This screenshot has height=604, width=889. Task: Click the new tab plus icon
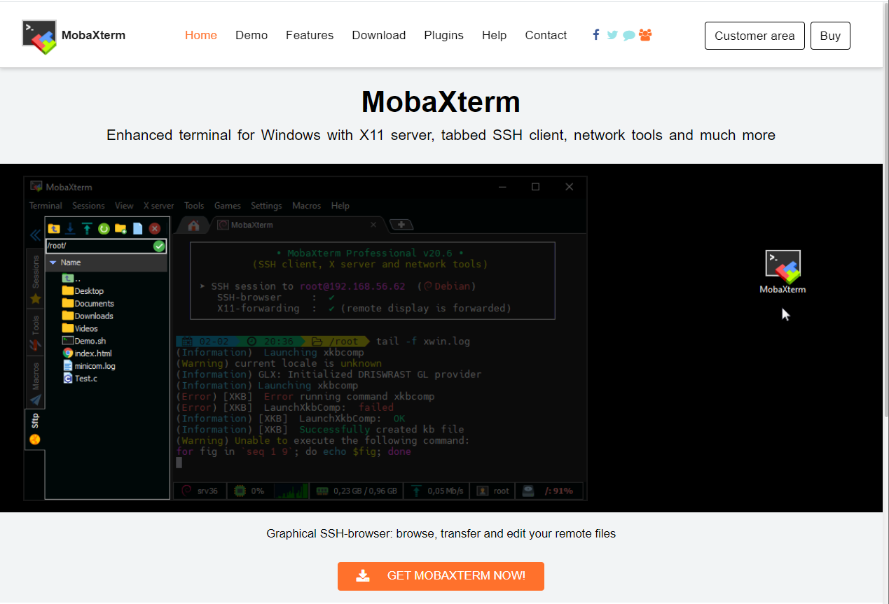tap(401, 225)
